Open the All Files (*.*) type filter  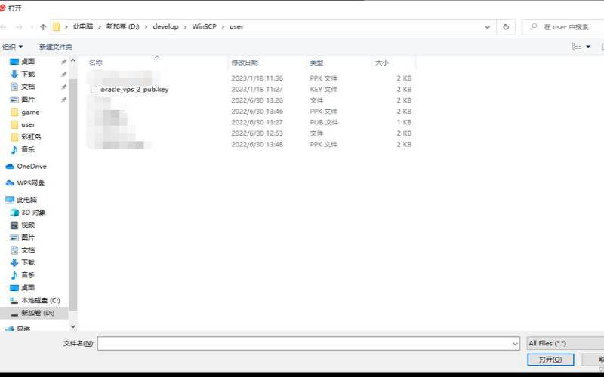(565, 343)
